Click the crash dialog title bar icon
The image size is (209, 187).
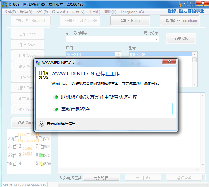point(38,63)
